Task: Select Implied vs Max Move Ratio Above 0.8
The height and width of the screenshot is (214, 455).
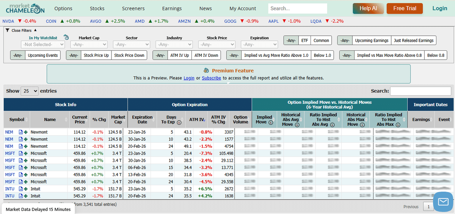Action: click(389, 55)
